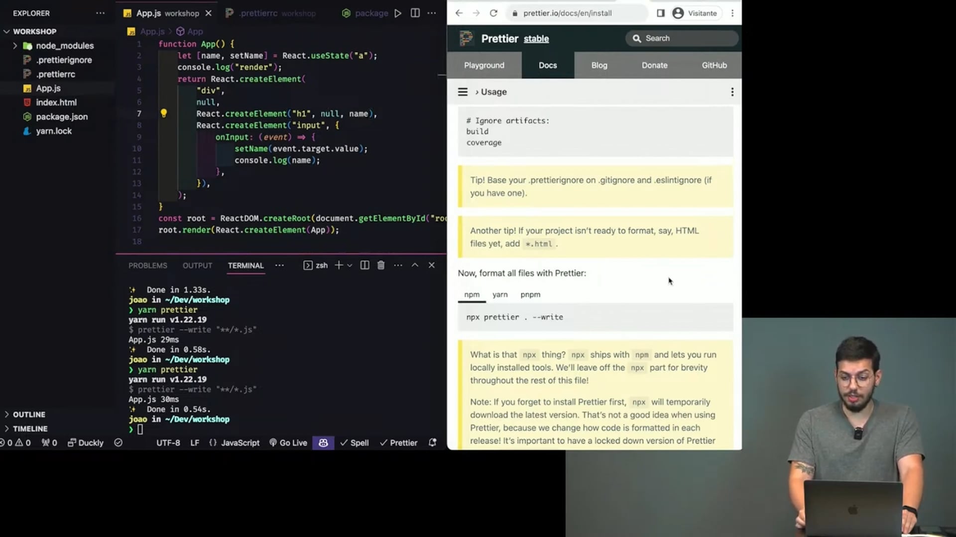Viewport: 956px width, 537px height.
Task: Click the browser reload icon
Action: (493, 13)
